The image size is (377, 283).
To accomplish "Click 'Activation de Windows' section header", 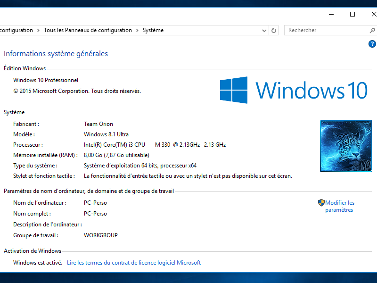I will click(x=33, y=251).
